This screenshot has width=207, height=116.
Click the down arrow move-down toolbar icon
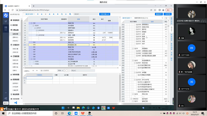click(x=54, y=14)
